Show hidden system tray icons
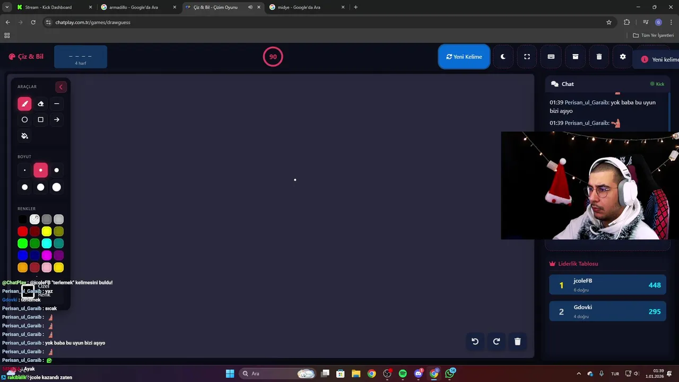 [578, 374]
